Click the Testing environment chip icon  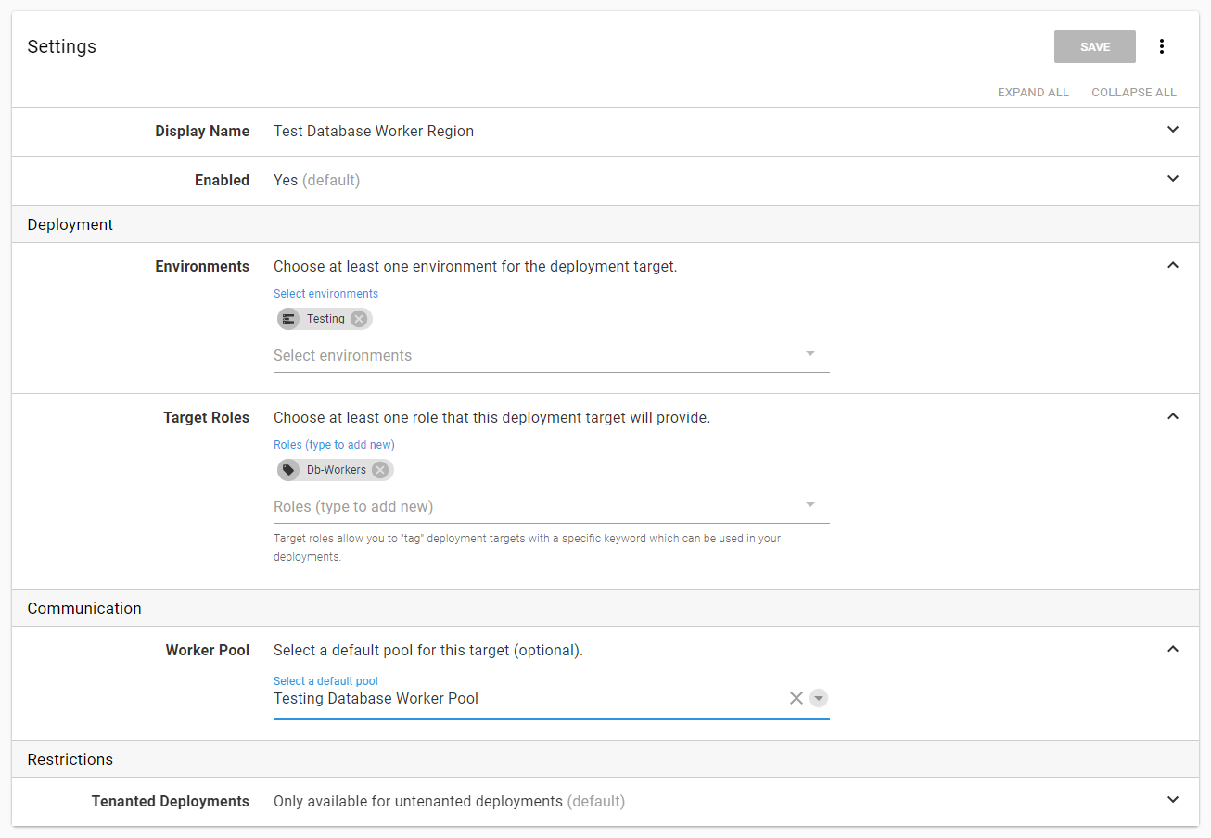(x=288, y=319)
